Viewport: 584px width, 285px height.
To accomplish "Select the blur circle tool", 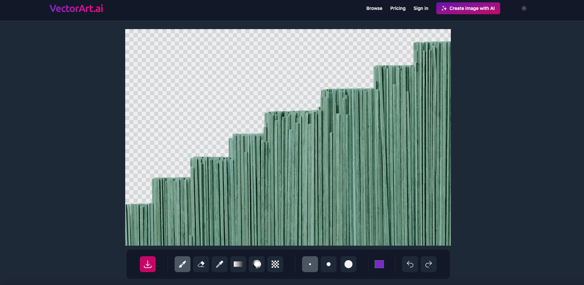I will (257, 264).
